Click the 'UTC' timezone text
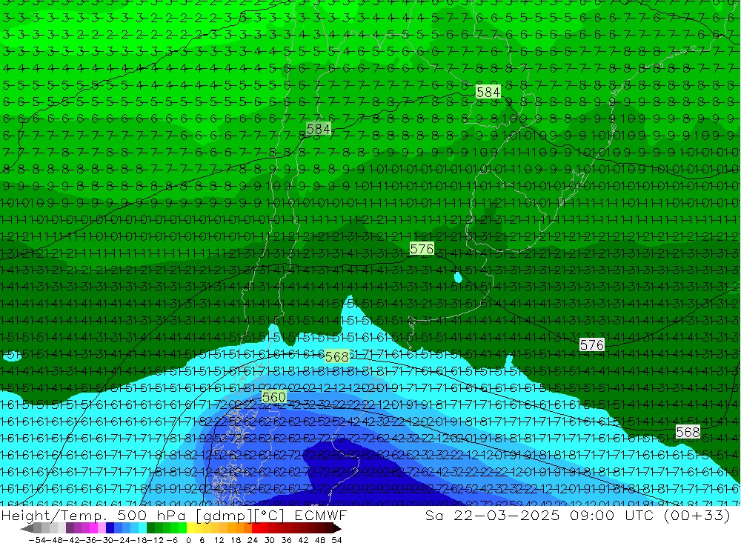The height and width of the screenshot is (543, 741). (x=640, y=515)
